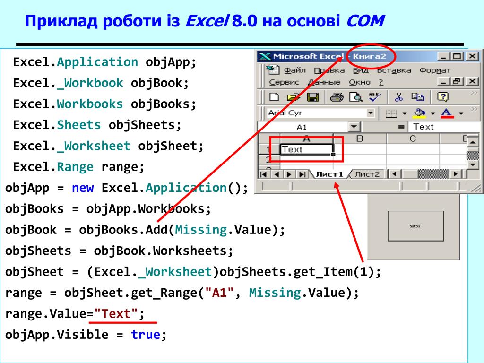This screenshot has height=363, width=484.
Task: Switch to the Лист1 sheet tab
Action: point(329,174)
